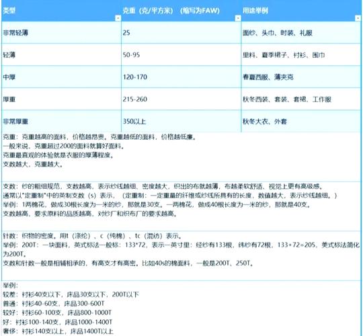The image size is (363, 336).
Task: Click the line 较好：衬衫60-100支
Action: [x=57, y=312]
